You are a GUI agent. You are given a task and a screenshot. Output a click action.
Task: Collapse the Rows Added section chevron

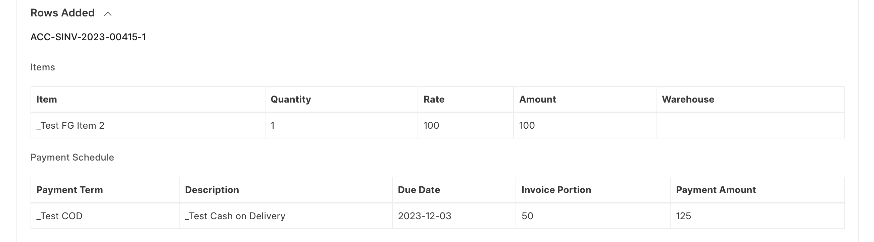(x=108, y=14)
